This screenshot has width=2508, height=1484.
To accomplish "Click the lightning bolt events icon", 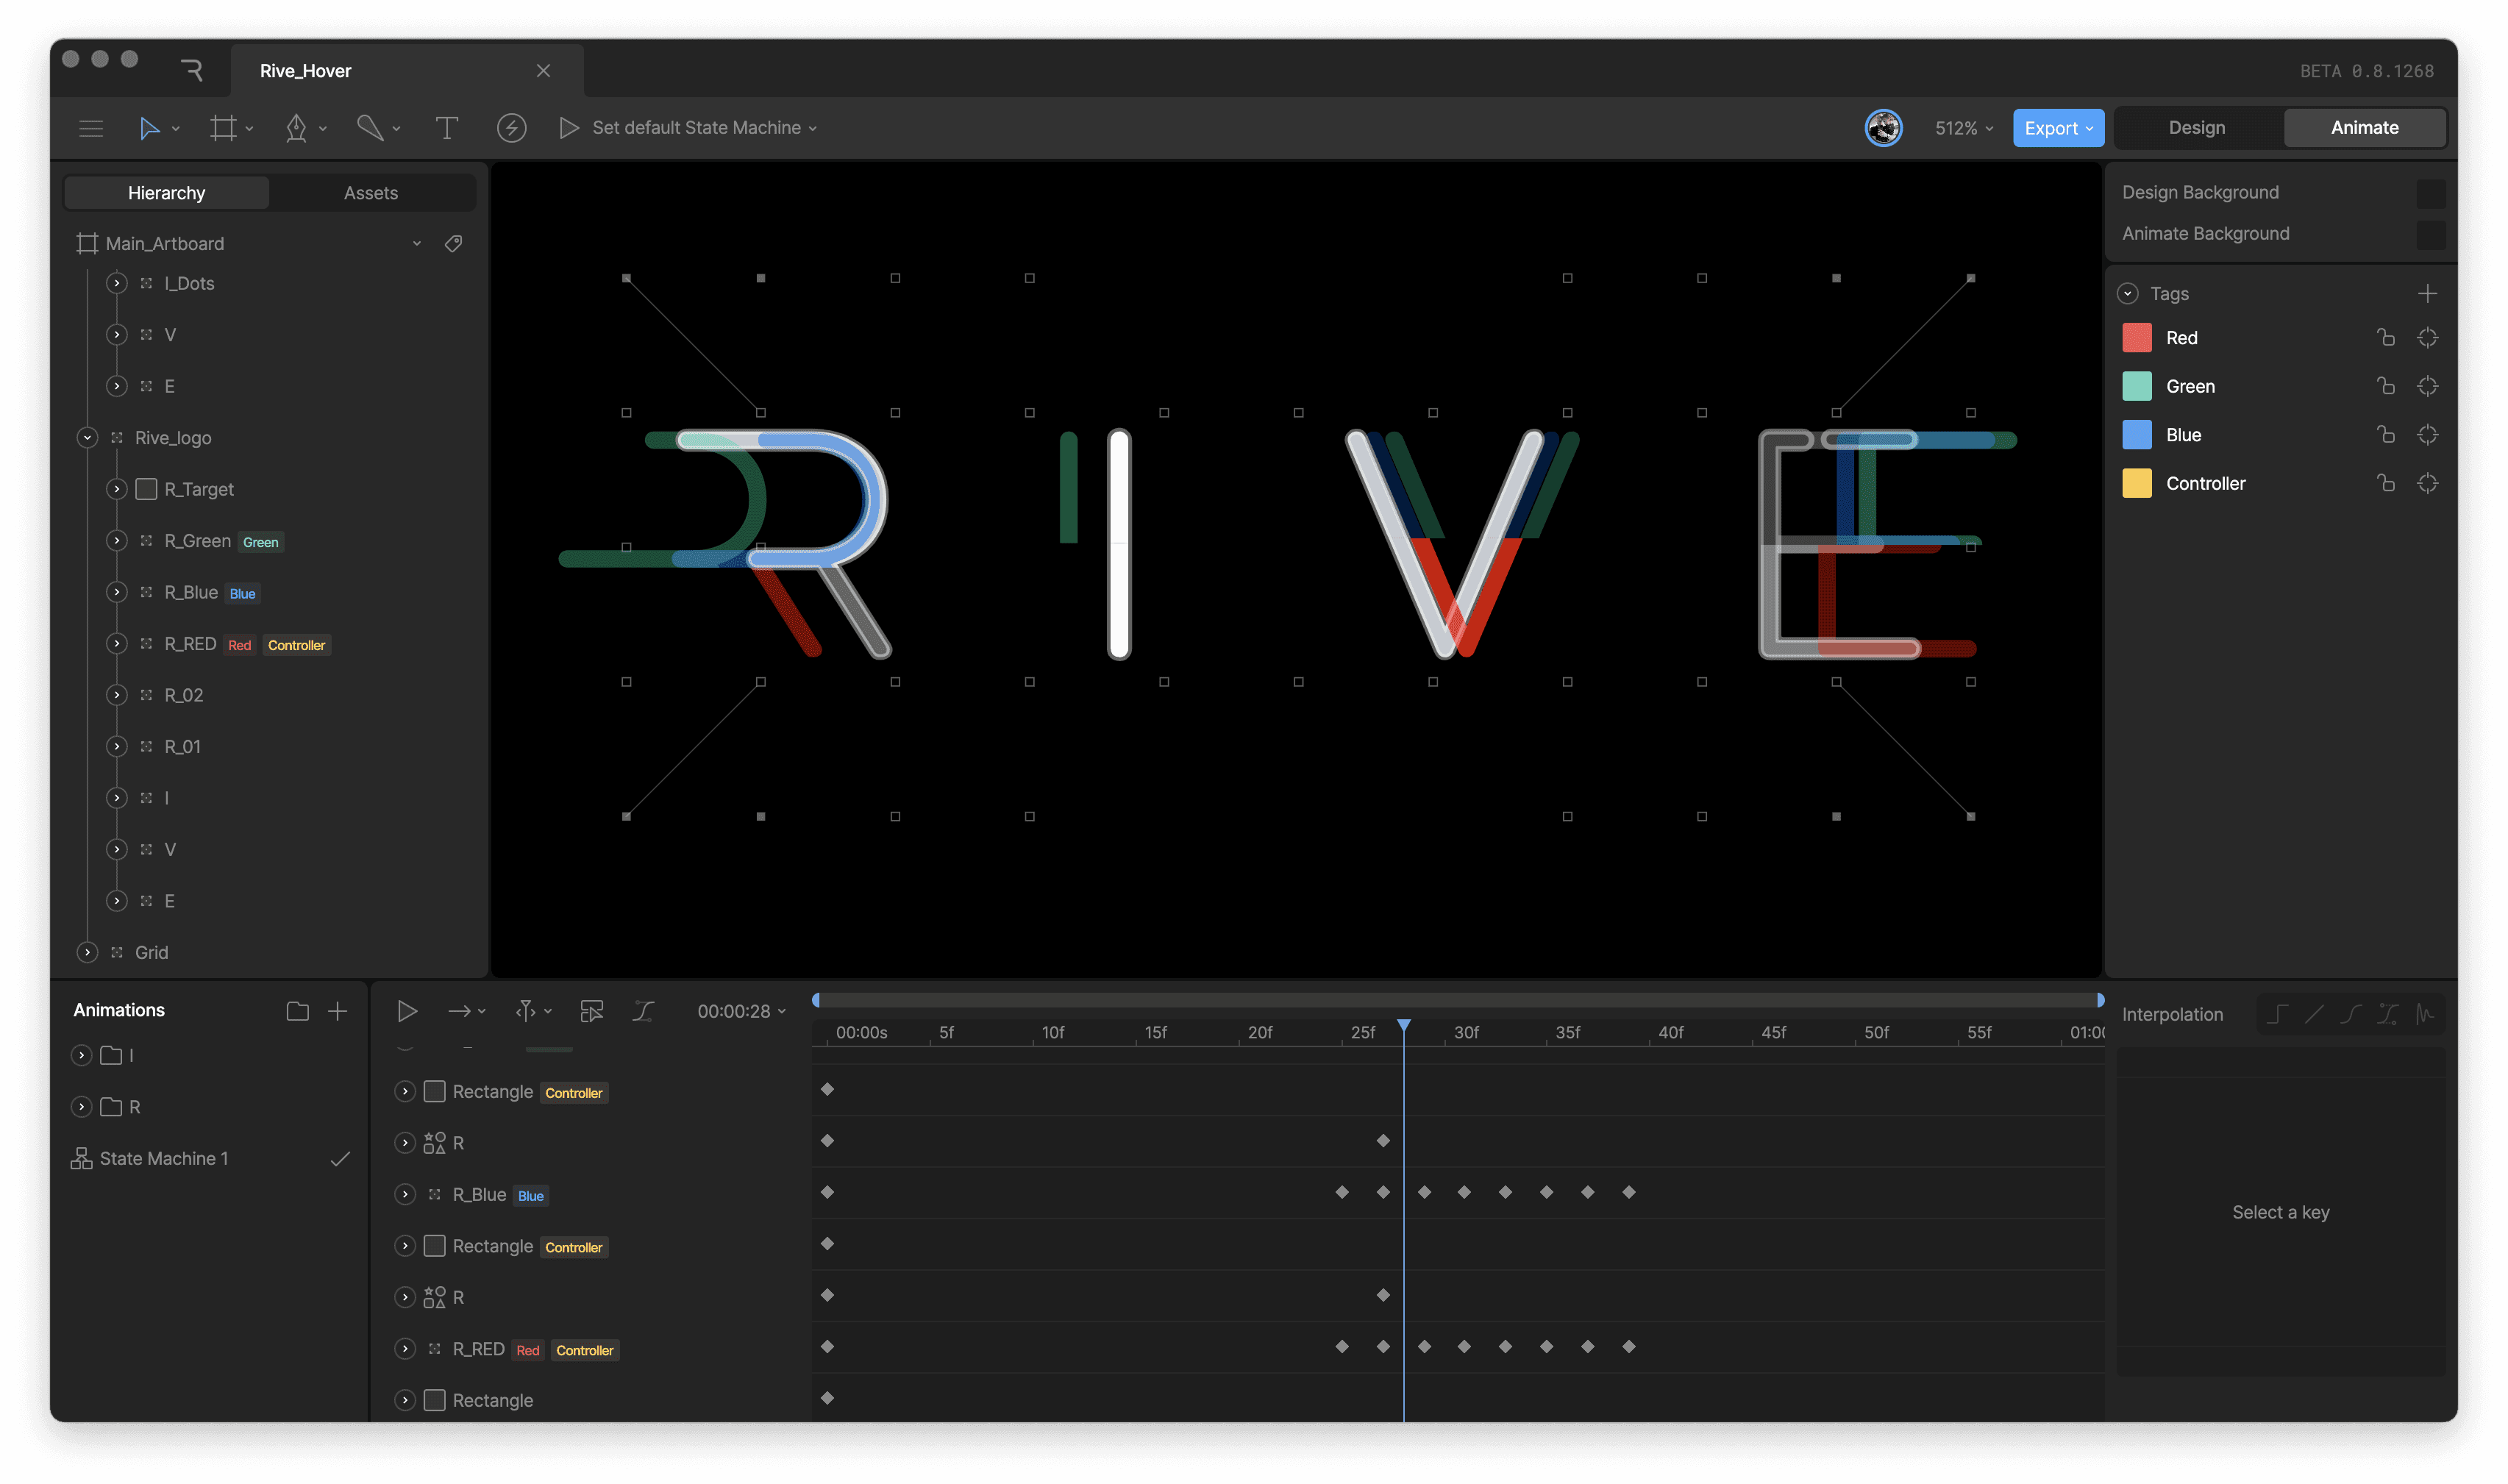I will click(x=511, y=128).
